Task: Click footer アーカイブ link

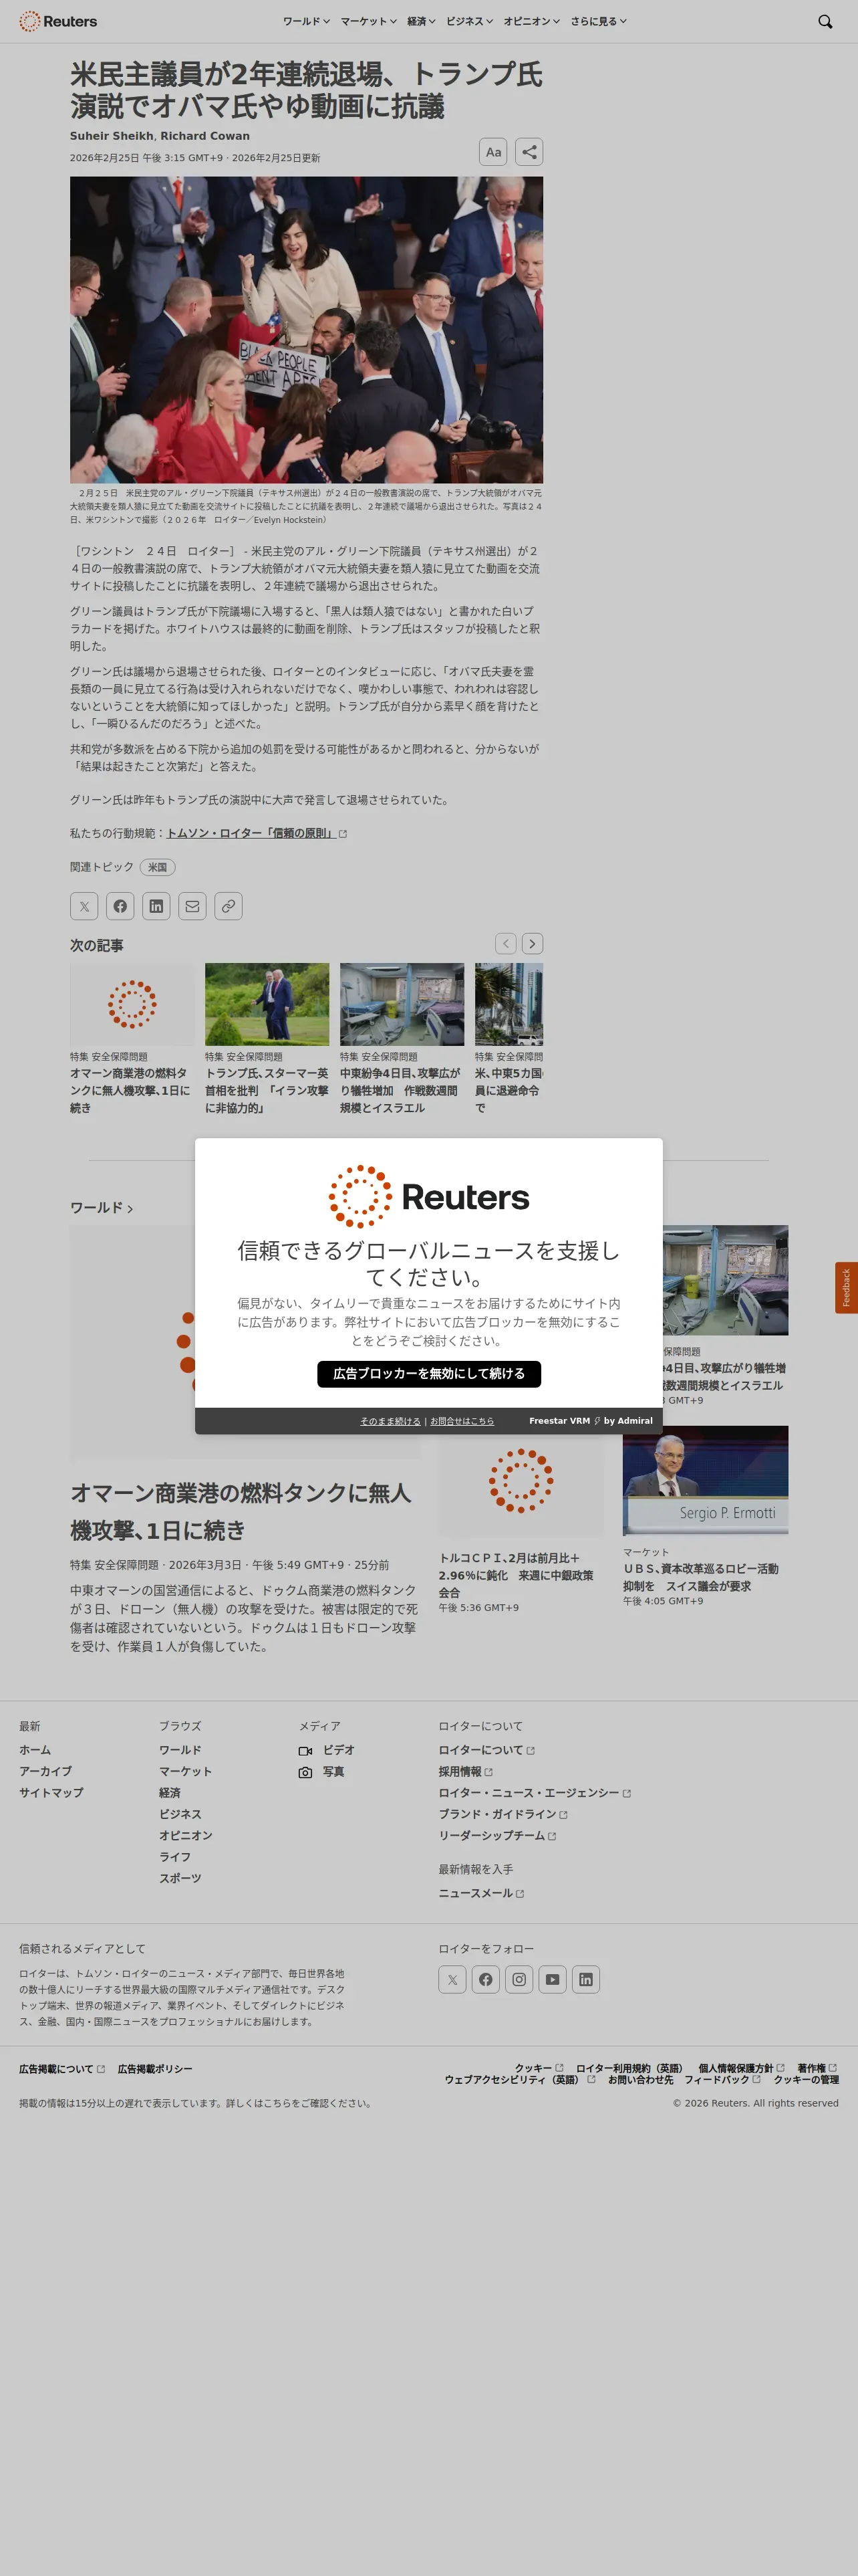Action: click(x=45, y=1771)
